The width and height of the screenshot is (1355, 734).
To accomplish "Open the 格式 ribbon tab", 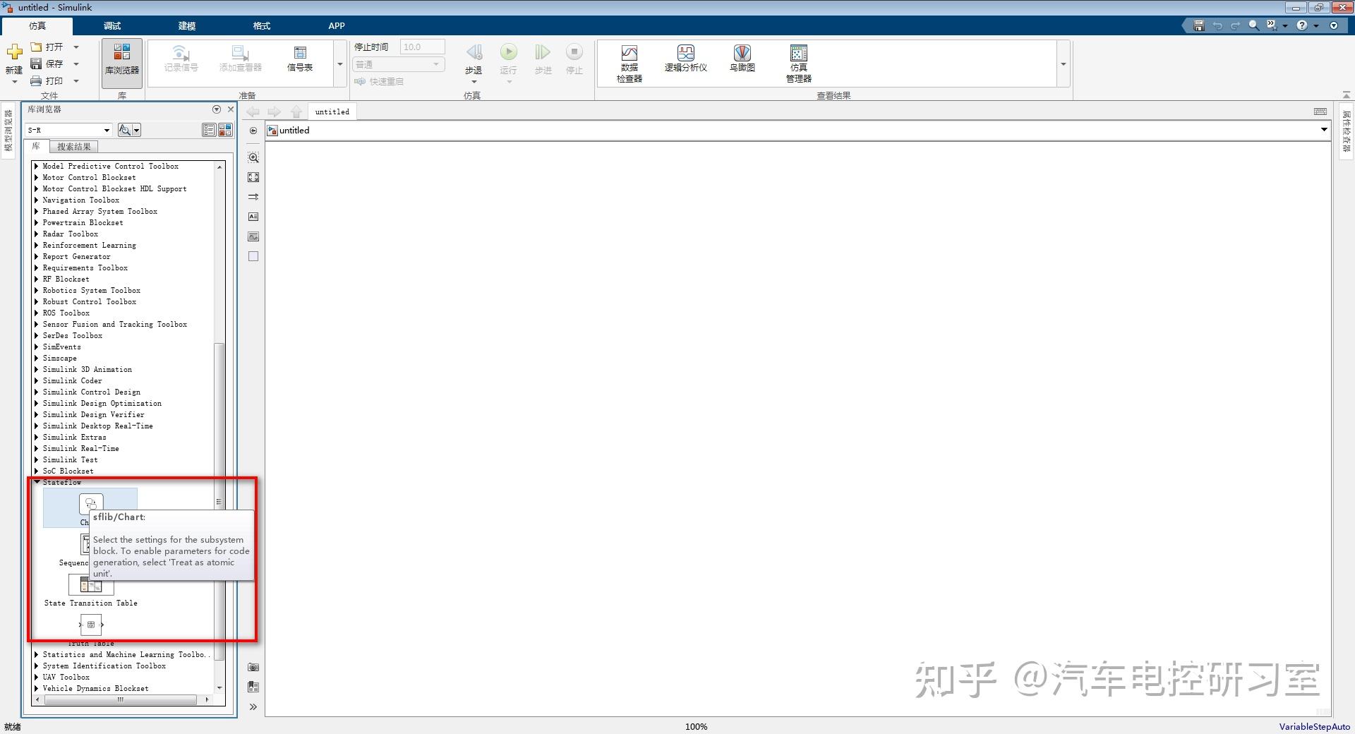I will point(262,25).
